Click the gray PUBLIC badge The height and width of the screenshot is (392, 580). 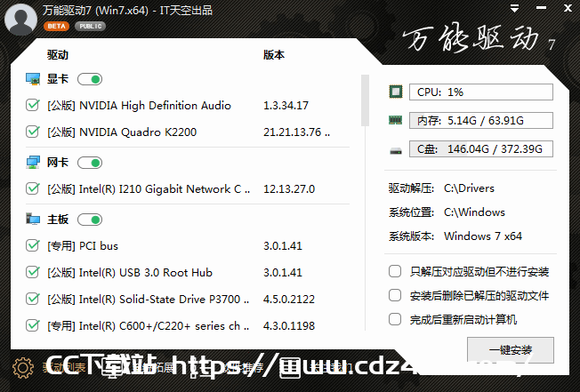pyautogui.click(x=90, y=27)
